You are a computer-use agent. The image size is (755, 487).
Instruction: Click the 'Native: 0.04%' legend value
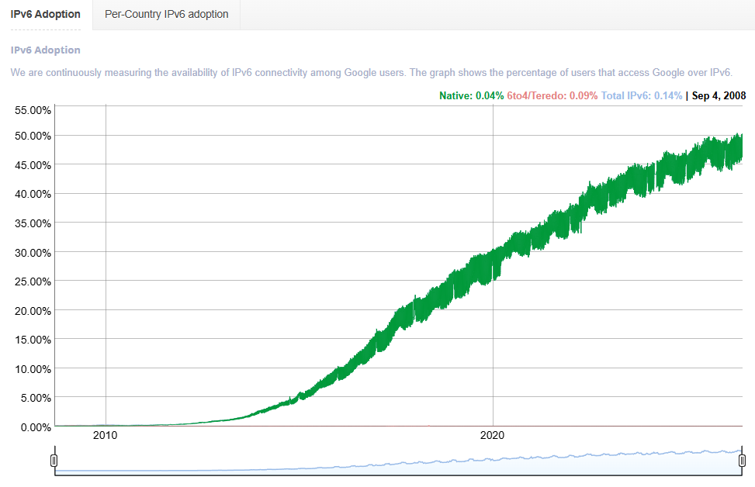click(472, 95)
